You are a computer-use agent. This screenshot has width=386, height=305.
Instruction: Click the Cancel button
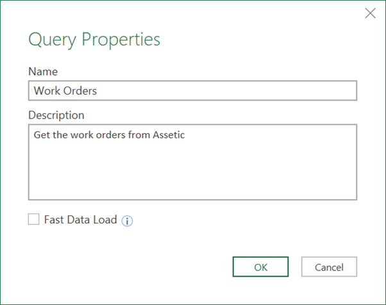[329, 267]
